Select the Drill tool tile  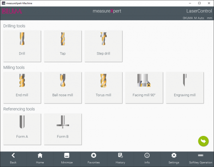[x=22, y=46]
